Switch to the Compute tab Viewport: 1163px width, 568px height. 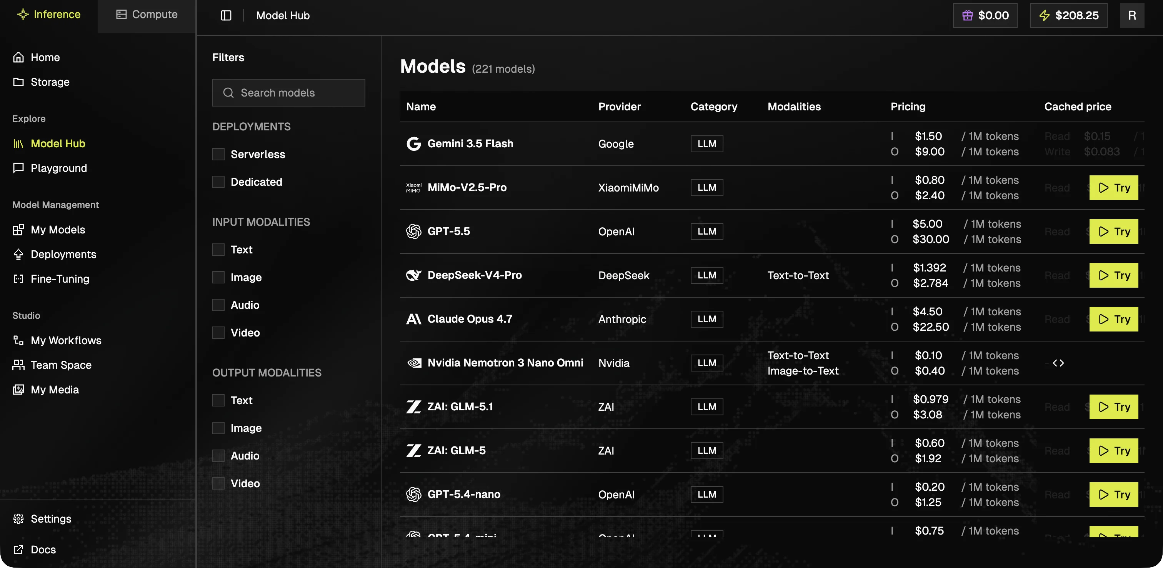(147, 15)
